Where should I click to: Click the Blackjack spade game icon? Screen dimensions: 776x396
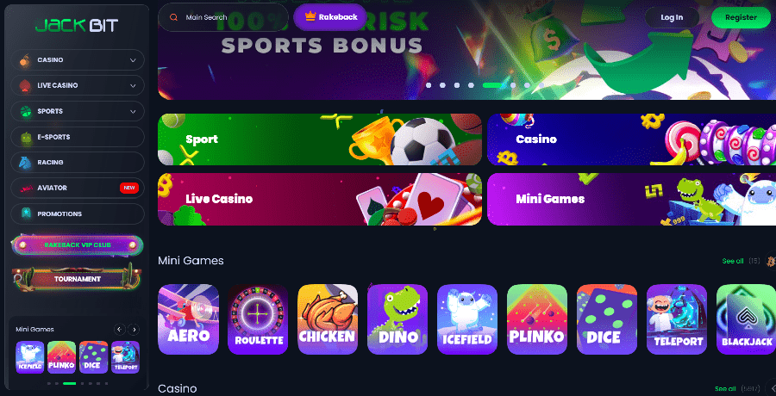pyautogui.click(x=747, y=319)
